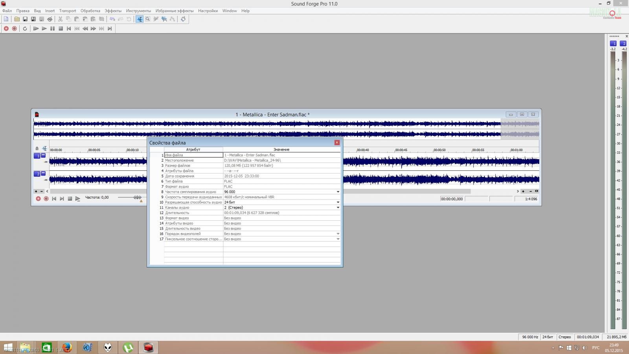This screenshot has width=629, height=354.
Task: Click Stop in the transport toolbar
Action: [61, 28]
